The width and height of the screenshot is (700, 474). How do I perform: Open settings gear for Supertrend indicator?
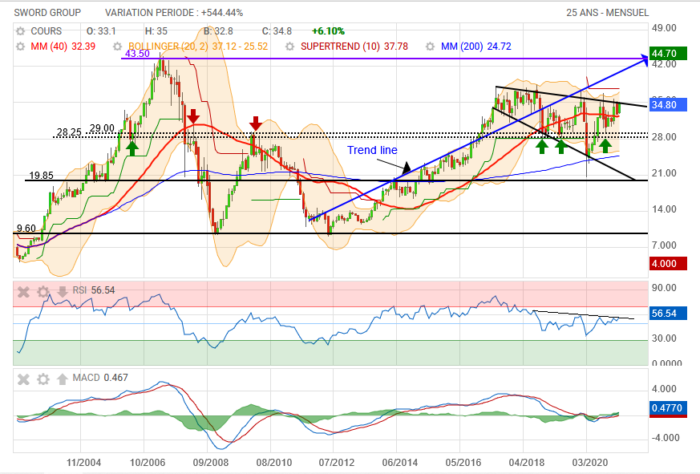289,47
